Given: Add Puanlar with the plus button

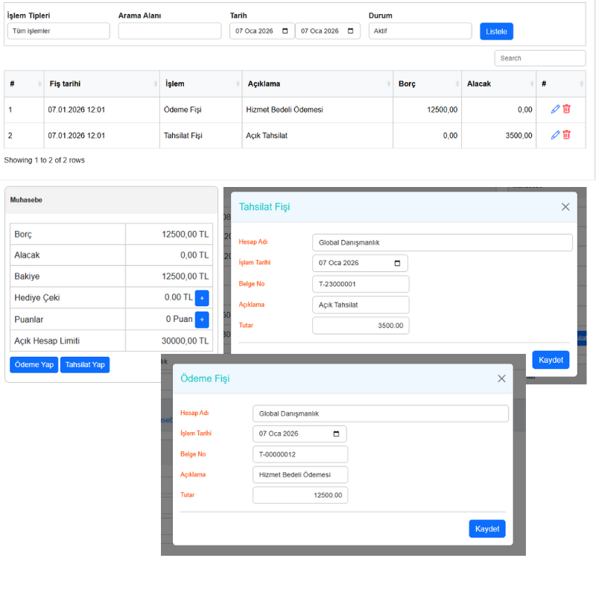Looking at the screenshot, I should pyautogui.click(x=202, y=320).
